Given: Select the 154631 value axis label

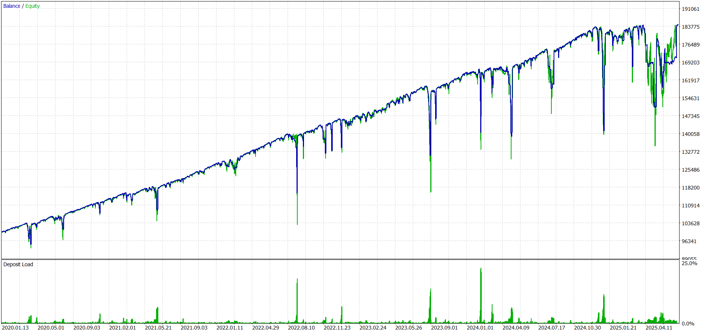Looking at the screenshot, I should [690, 98].
